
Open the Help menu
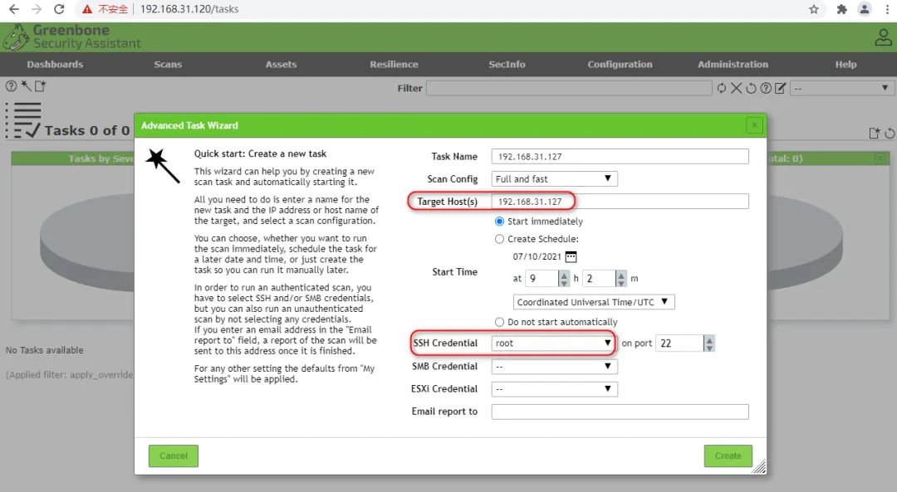click(x=846, y=65)
